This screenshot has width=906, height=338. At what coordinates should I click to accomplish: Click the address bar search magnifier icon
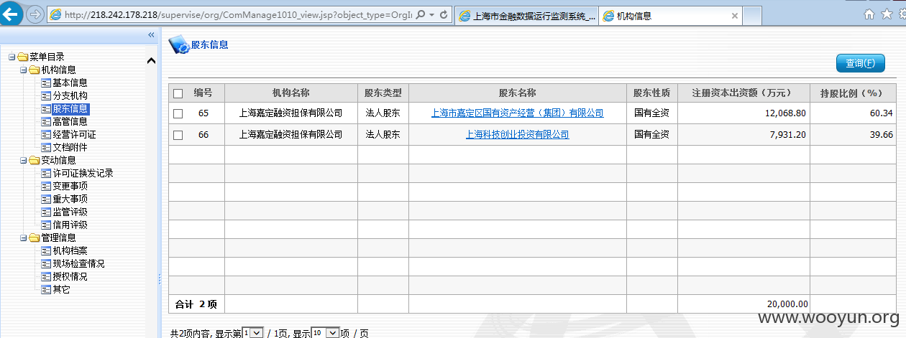point(421,14)
